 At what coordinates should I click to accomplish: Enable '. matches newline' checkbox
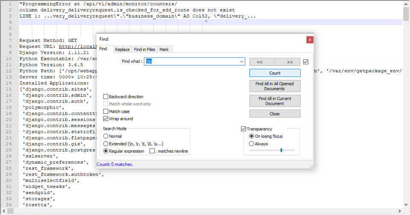coord(152,151)
